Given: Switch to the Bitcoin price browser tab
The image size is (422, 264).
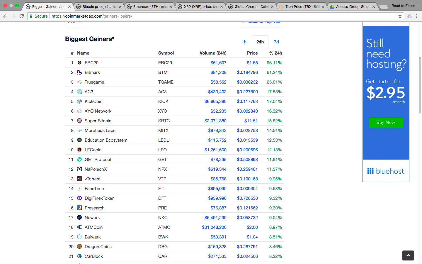Looking at the screenshot, I should tap(99, 6).
